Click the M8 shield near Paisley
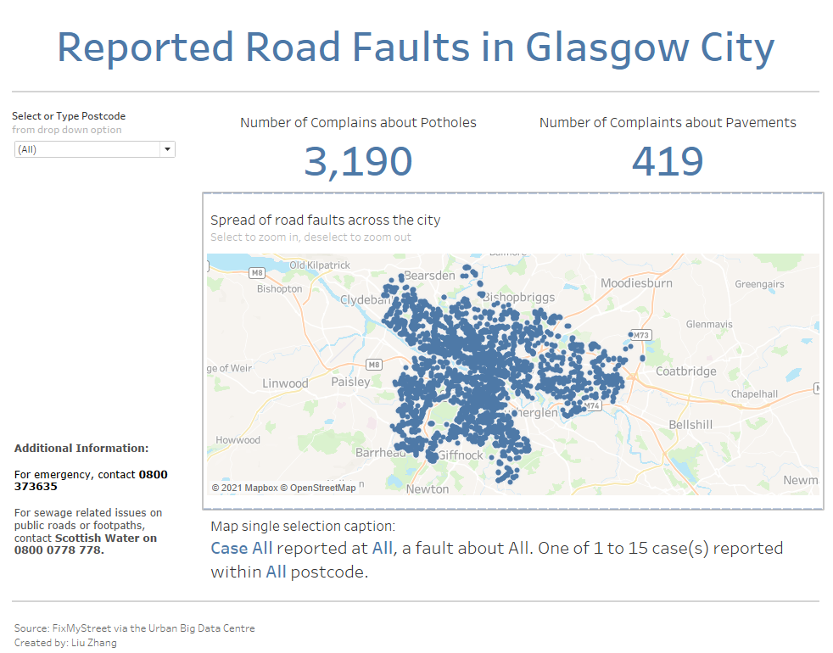 click(x=374, y=365)
